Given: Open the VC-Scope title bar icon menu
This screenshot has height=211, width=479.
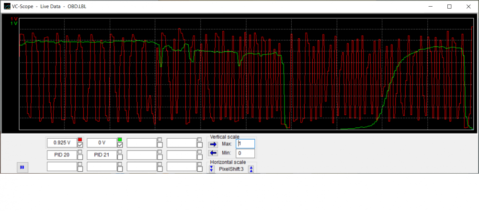Looking at the screenshot, I should (x=7, y=6).
